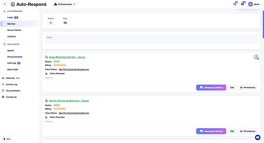The height and width of the screenshot is (143, 264).
Task: Click the Contact Us help icon
Action: click(3, 97)
